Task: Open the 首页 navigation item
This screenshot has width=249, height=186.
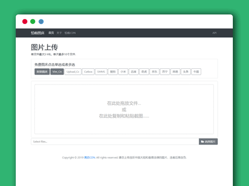Action: click(x=51, y=33)
